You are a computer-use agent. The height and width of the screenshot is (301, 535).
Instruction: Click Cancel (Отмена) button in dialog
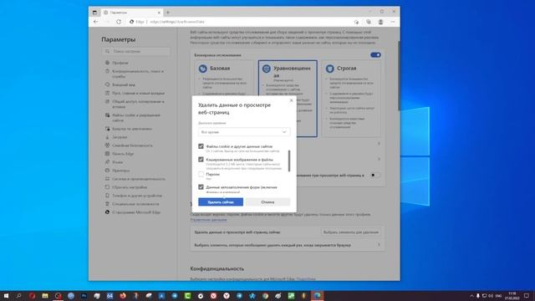pos(267,202)
